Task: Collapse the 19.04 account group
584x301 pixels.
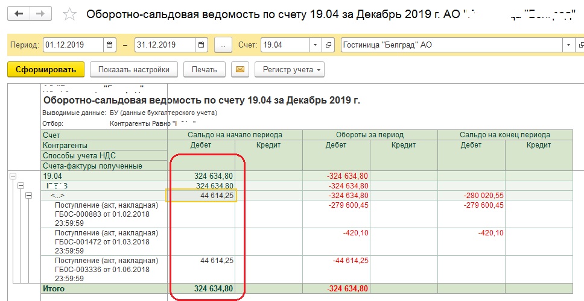Action: pos(13,176)
